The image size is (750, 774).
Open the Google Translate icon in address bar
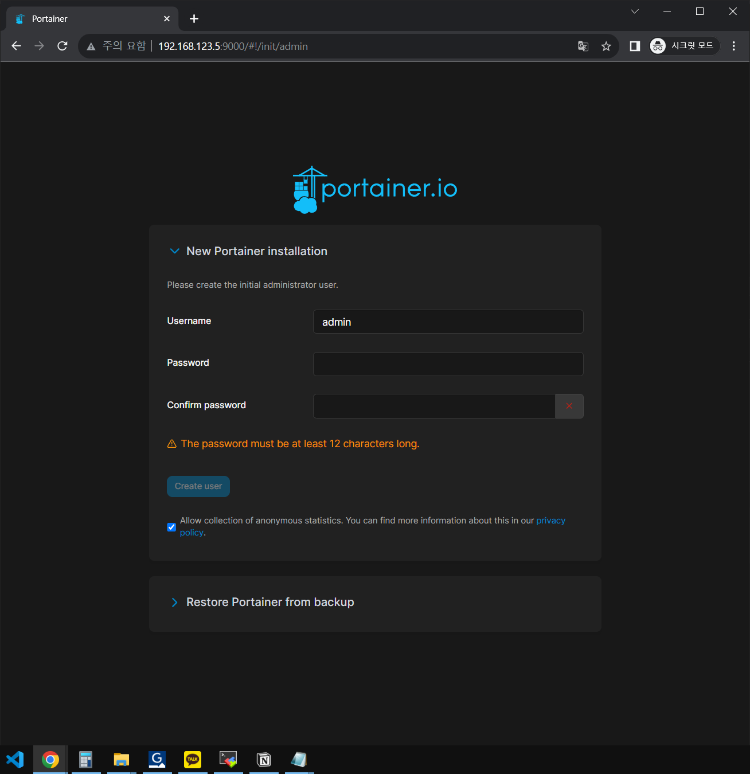(583, 46)
